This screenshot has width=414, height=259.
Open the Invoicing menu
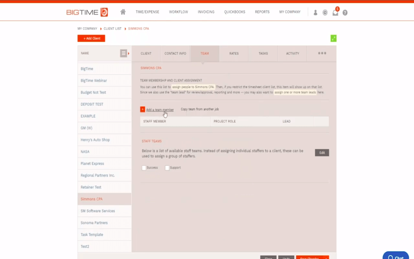[x=206, y=12]
